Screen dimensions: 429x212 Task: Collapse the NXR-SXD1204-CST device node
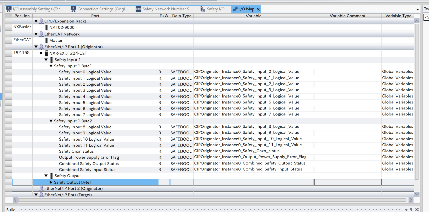tap(41, 54)
